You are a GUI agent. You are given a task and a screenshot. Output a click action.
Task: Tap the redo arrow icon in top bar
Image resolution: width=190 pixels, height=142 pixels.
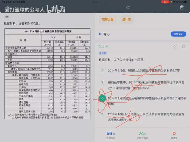tap(128, 7)
